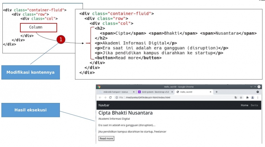Image resolution: width=265 pixels, height=147 pixels.
Task: Click the Home navbar link
Action: (x=244, y=105)
